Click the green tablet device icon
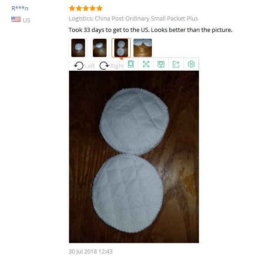Image resolution: width=257 pixels, height=259 pixels. (x=131, y=64)
